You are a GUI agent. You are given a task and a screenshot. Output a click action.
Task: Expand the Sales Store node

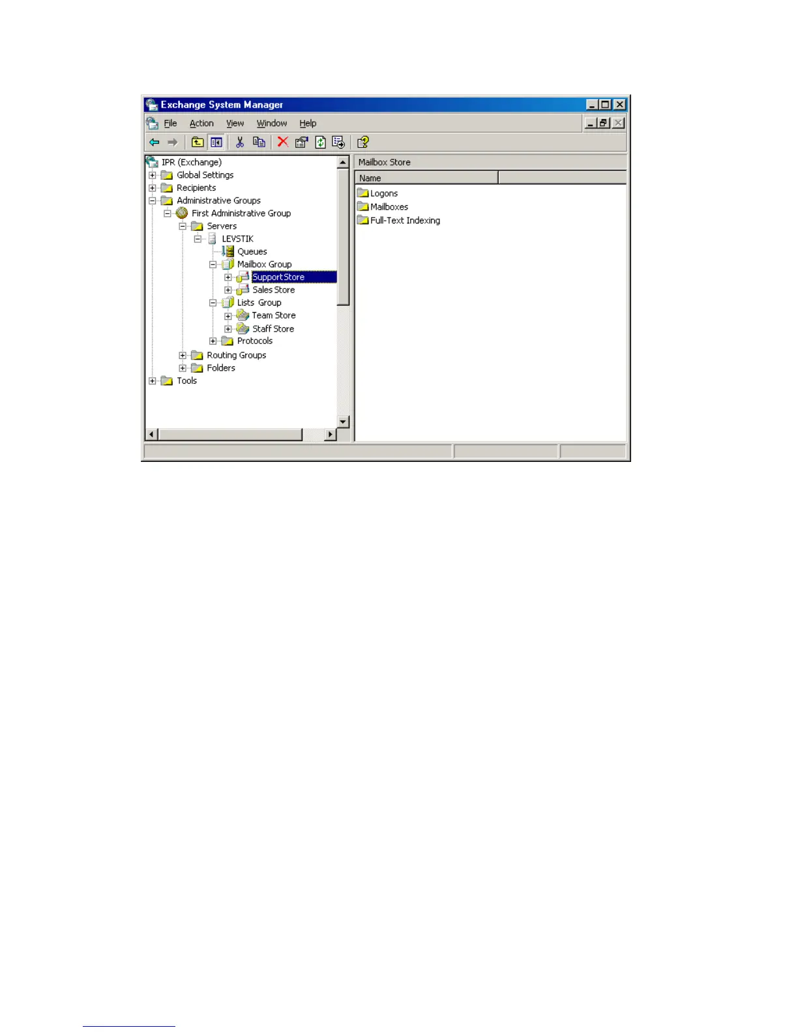tap(228, 291)
